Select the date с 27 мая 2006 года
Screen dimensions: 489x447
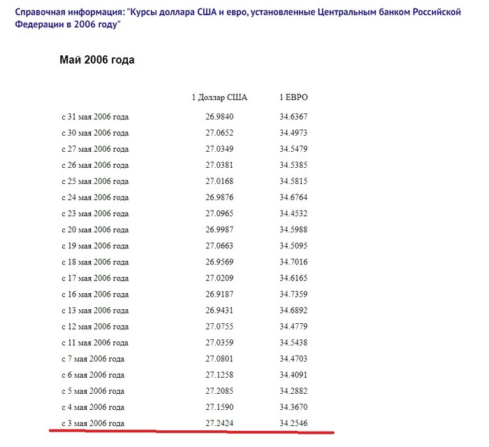[x=95, y=149]
